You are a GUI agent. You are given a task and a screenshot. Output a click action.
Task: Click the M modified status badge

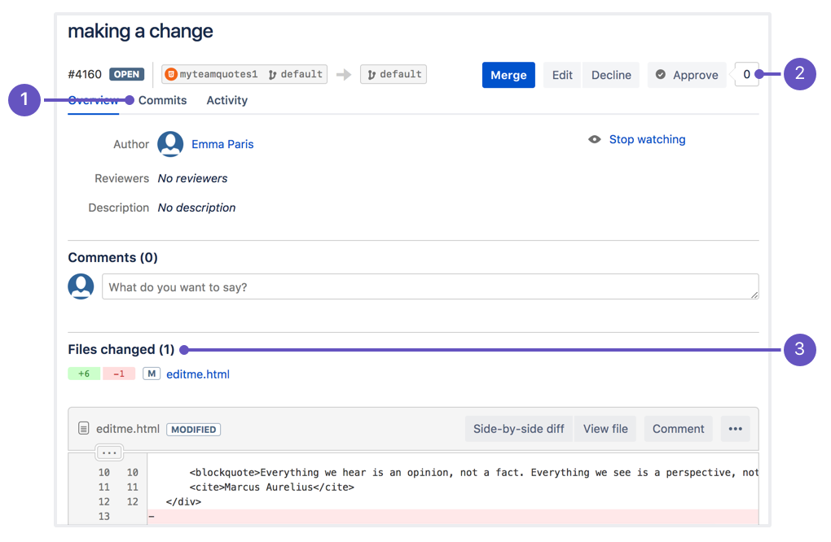tap(150, 374)
